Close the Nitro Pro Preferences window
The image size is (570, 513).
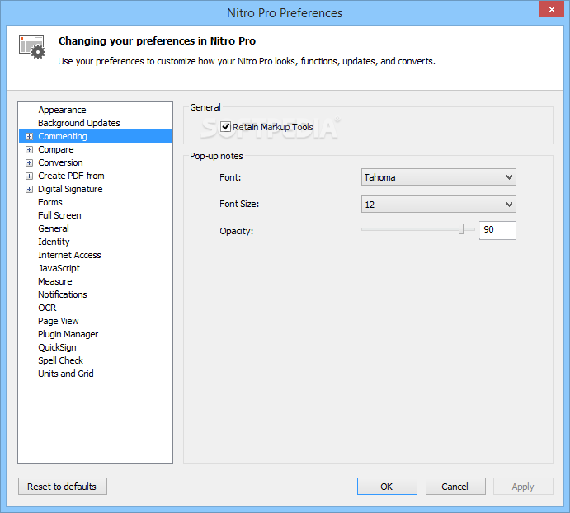(549, 10)
